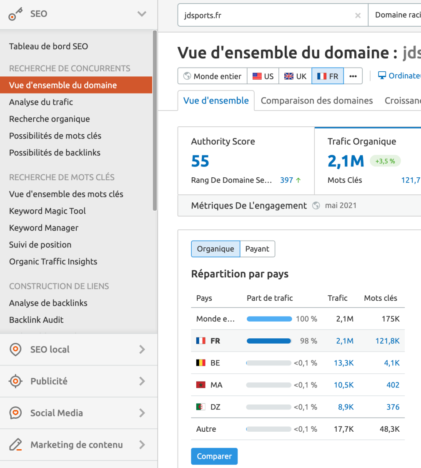Image resolution: width=421 pixels, height=468 pixels.
Task: Open Backlink Audit
Action: click(36, 320)
